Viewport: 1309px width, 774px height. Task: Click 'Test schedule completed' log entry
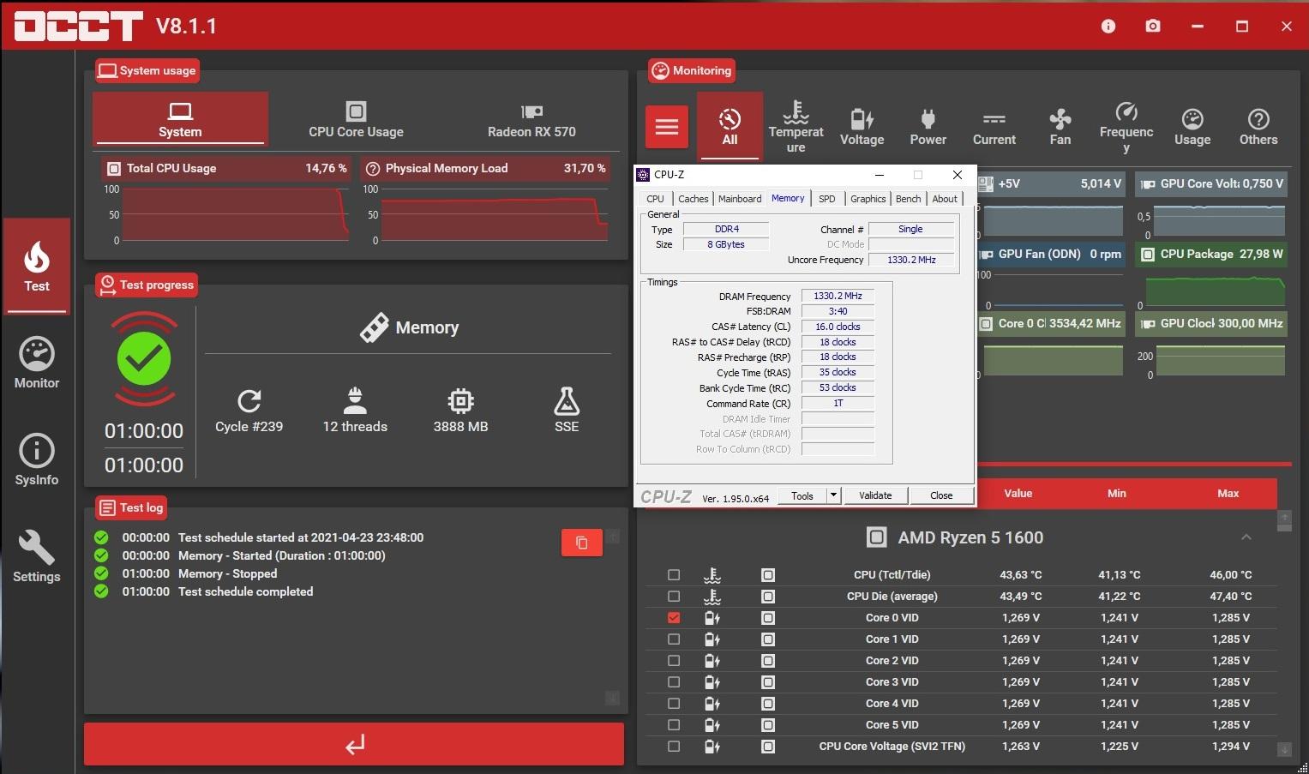[245, 591]
